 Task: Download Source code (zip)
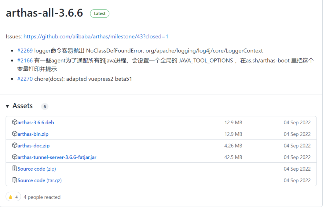(x=37, y=169)
